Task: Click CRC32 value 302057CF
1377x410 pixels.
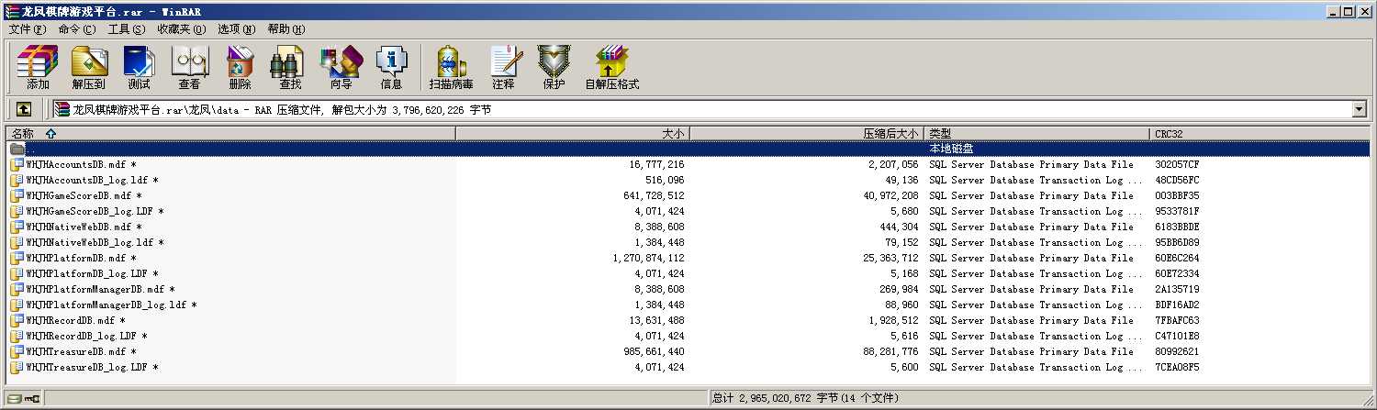Action: pos(1177,164)
